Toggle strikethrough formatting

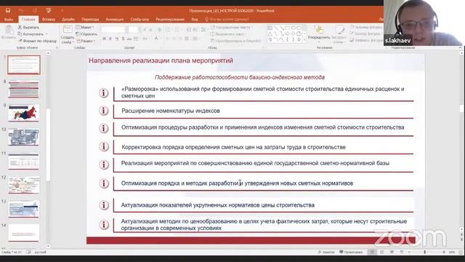click(x=129, y=39)
